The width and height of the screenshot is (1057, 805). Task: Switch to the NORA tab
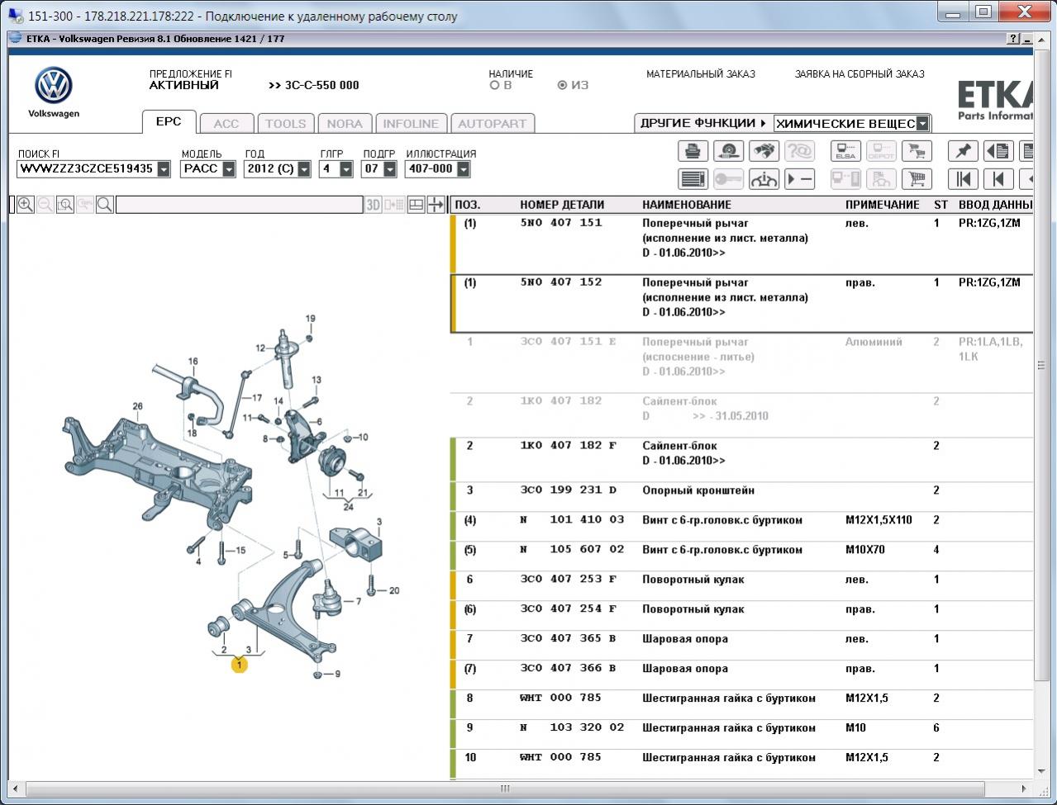(x=345, y=124)
